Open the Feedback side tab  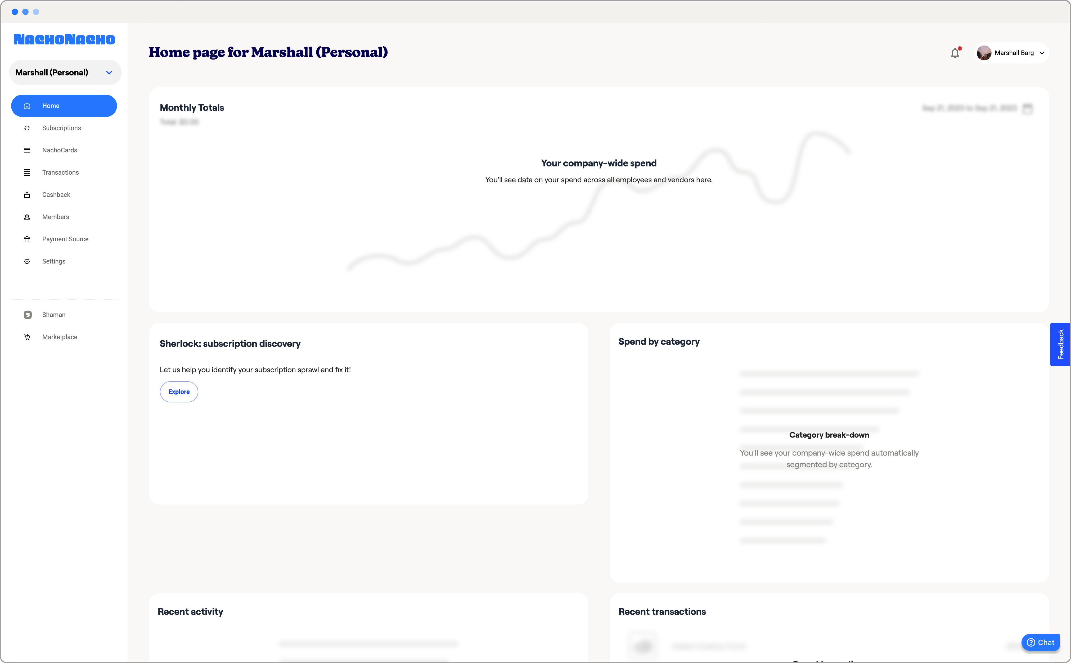tap(1060, 344)
